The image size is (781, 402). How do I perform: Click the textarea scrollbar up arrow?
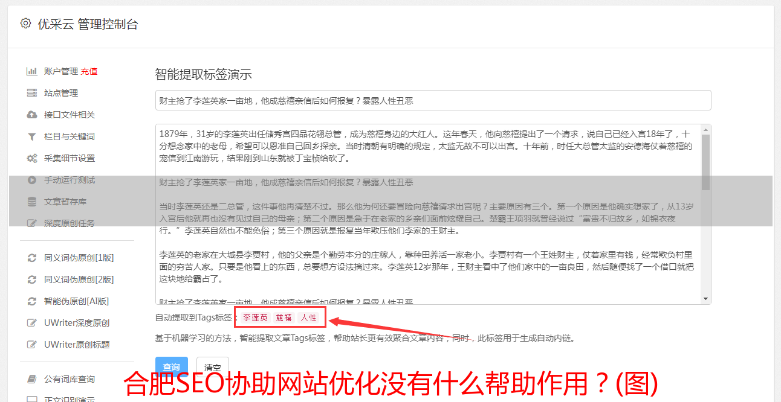point(705,130)
